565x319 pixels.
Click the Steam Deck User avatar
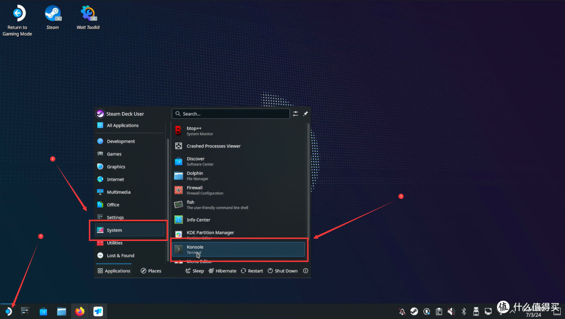[x=100, y=114]
